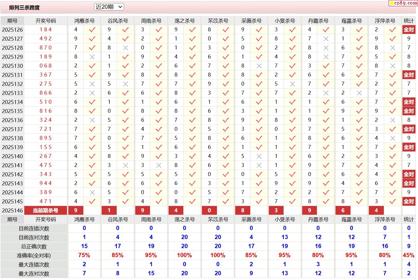Click period number 2025137
This screenshot has height=280, width=418.
click(x=12, y=129)
